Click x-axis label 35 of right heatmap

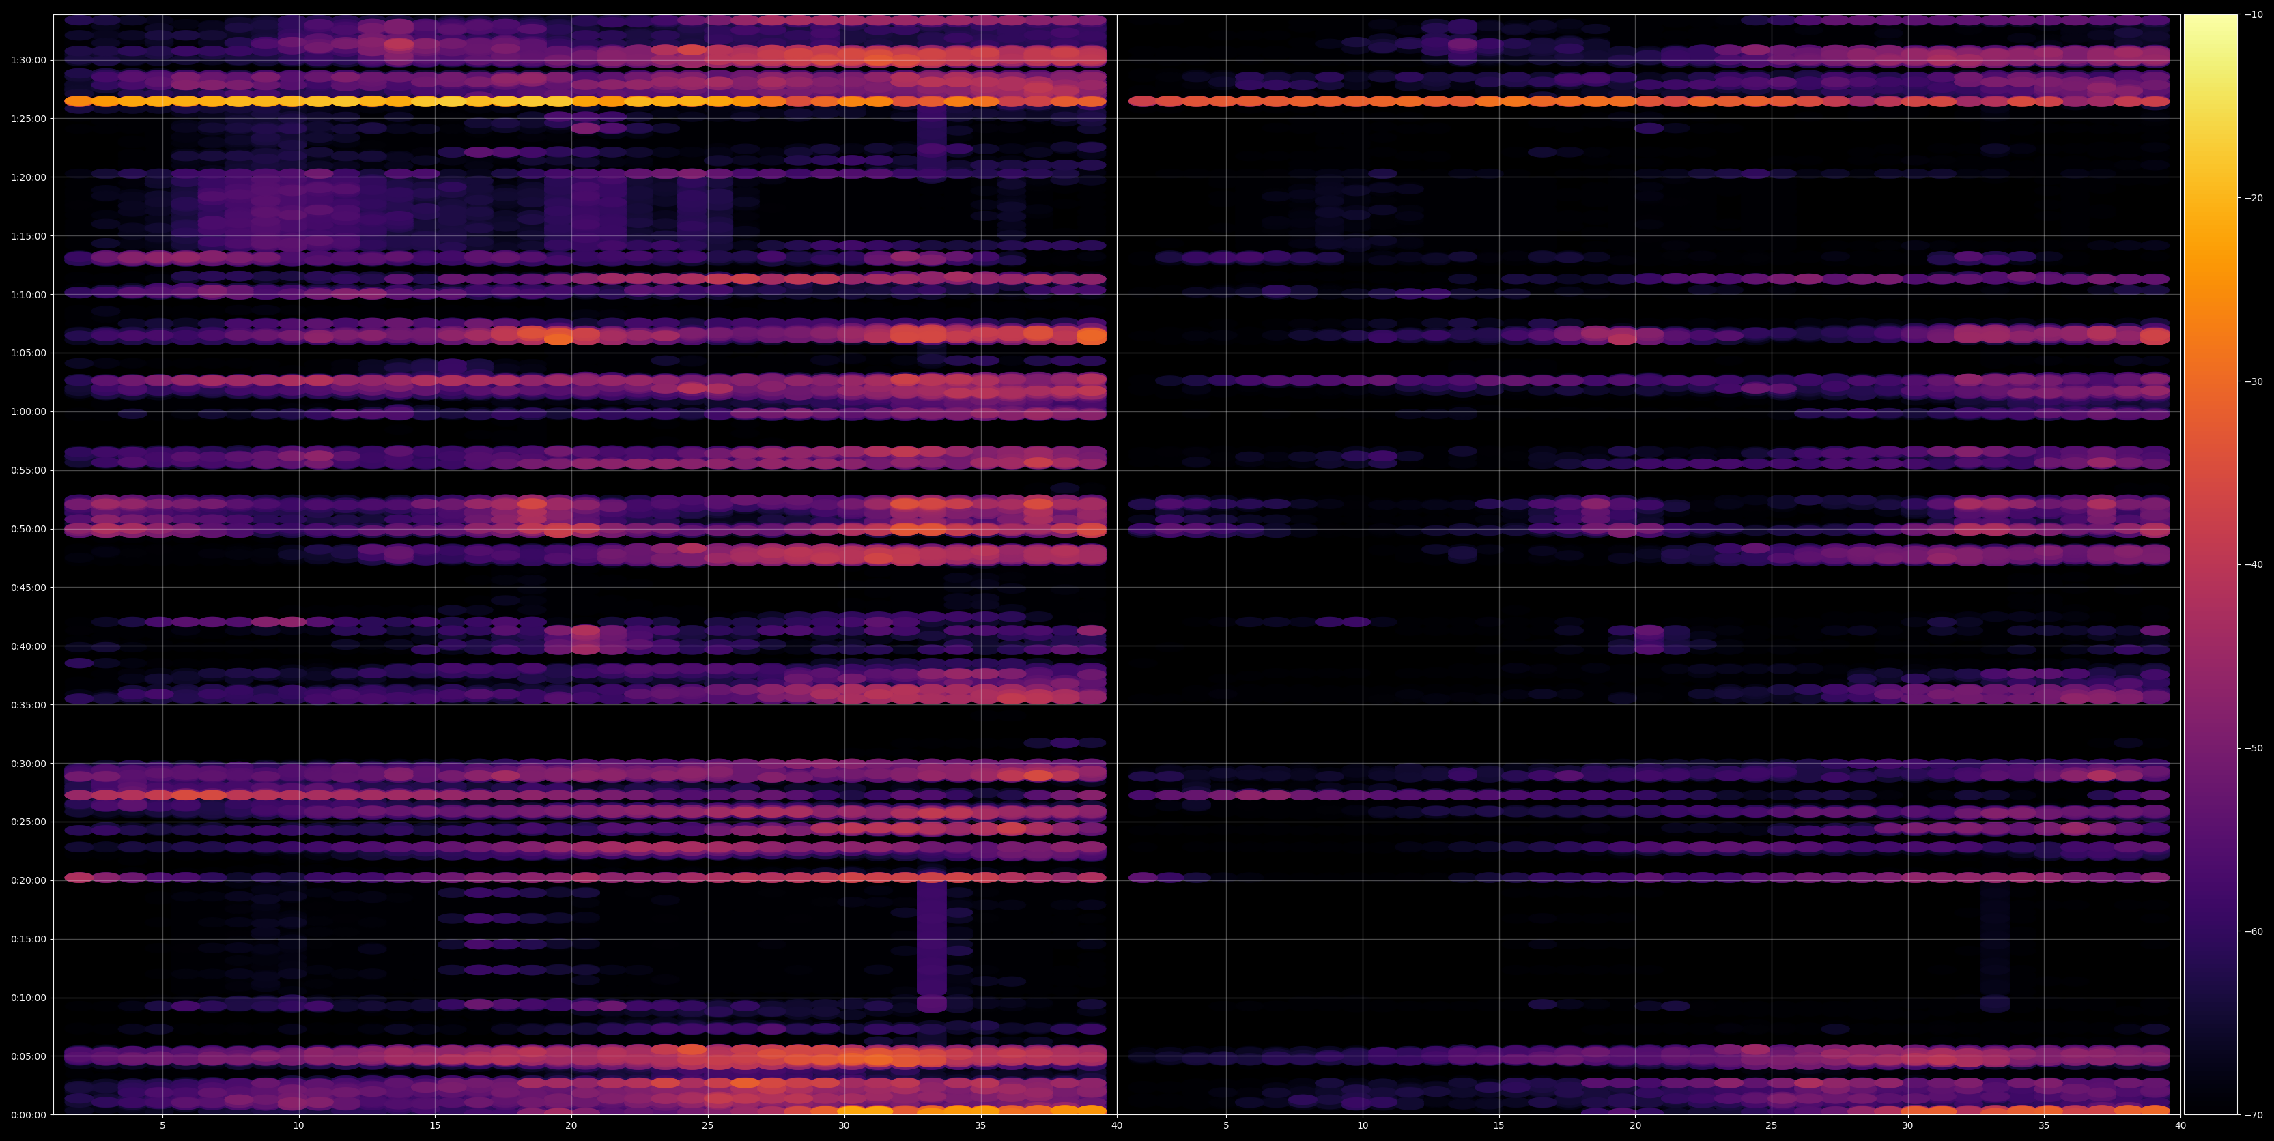click(2045, 1125)
